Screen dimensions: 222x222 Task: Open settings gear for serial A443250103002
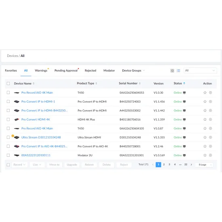210,111
